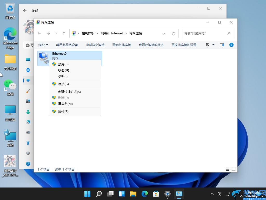Select 网络和 Internet in the breadcrumb
Viewport: 266px width, 200px height.
tap(112, 33)
